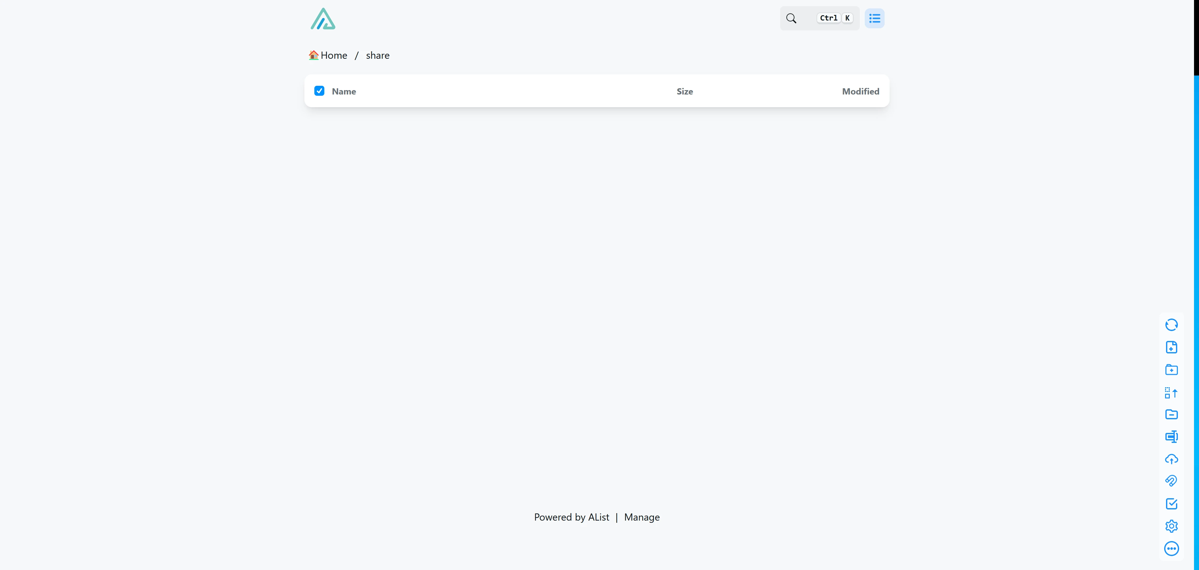
Task: Click the remove empty folder icon
Action: point(1171,415)
